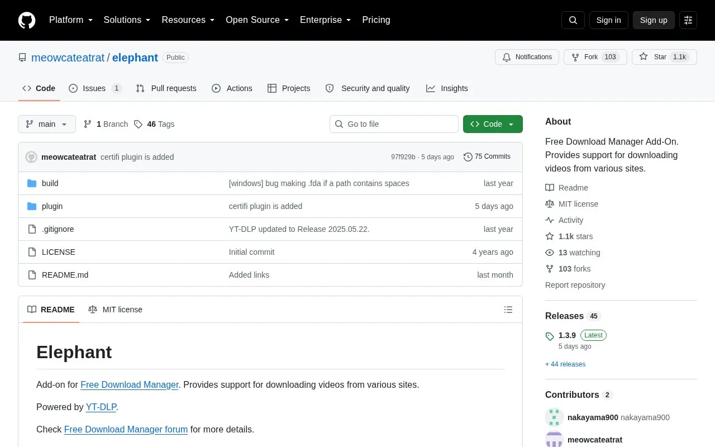
Task: Select the MIT license tab in README panel
Action: point(115,310)
